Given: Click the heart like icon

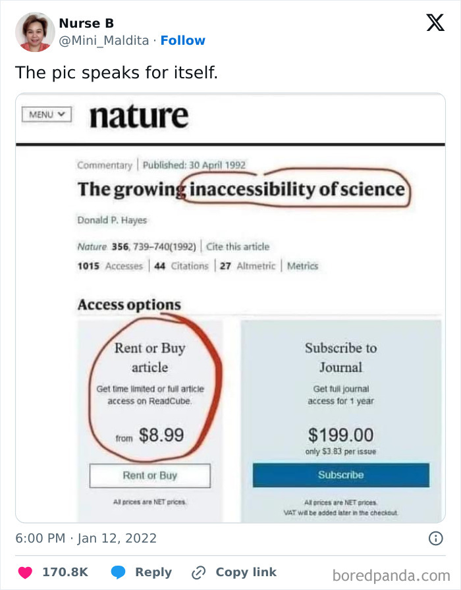Looking at the screenshot, I should point(24,572).
